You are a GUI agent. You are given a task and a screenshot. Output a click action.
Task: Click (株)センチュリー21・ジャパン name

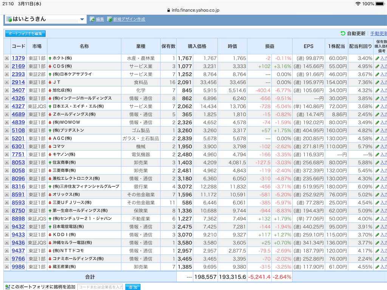(82, 219)
